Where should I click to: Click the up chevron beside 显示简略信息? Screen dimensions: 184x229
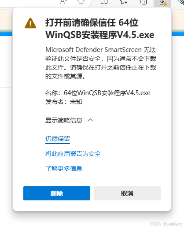(90, 120)
